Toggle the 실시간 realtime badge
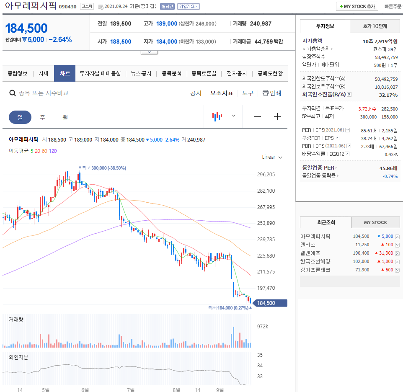 point(167,6)
